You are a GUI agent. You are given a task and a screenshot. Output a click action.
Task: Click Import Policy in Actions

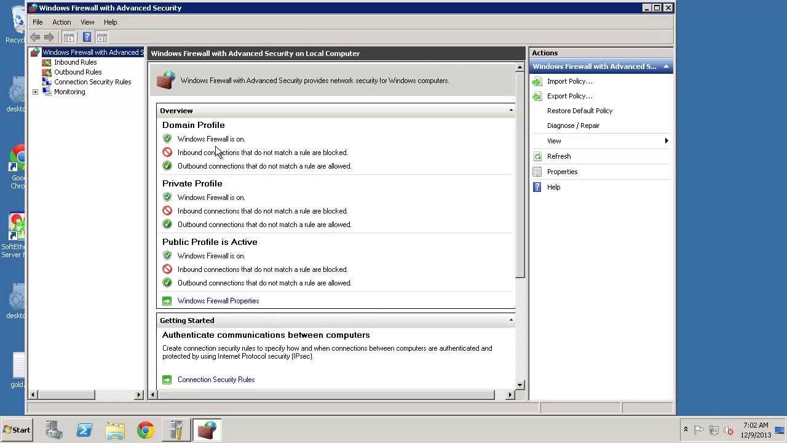point(570,81)
